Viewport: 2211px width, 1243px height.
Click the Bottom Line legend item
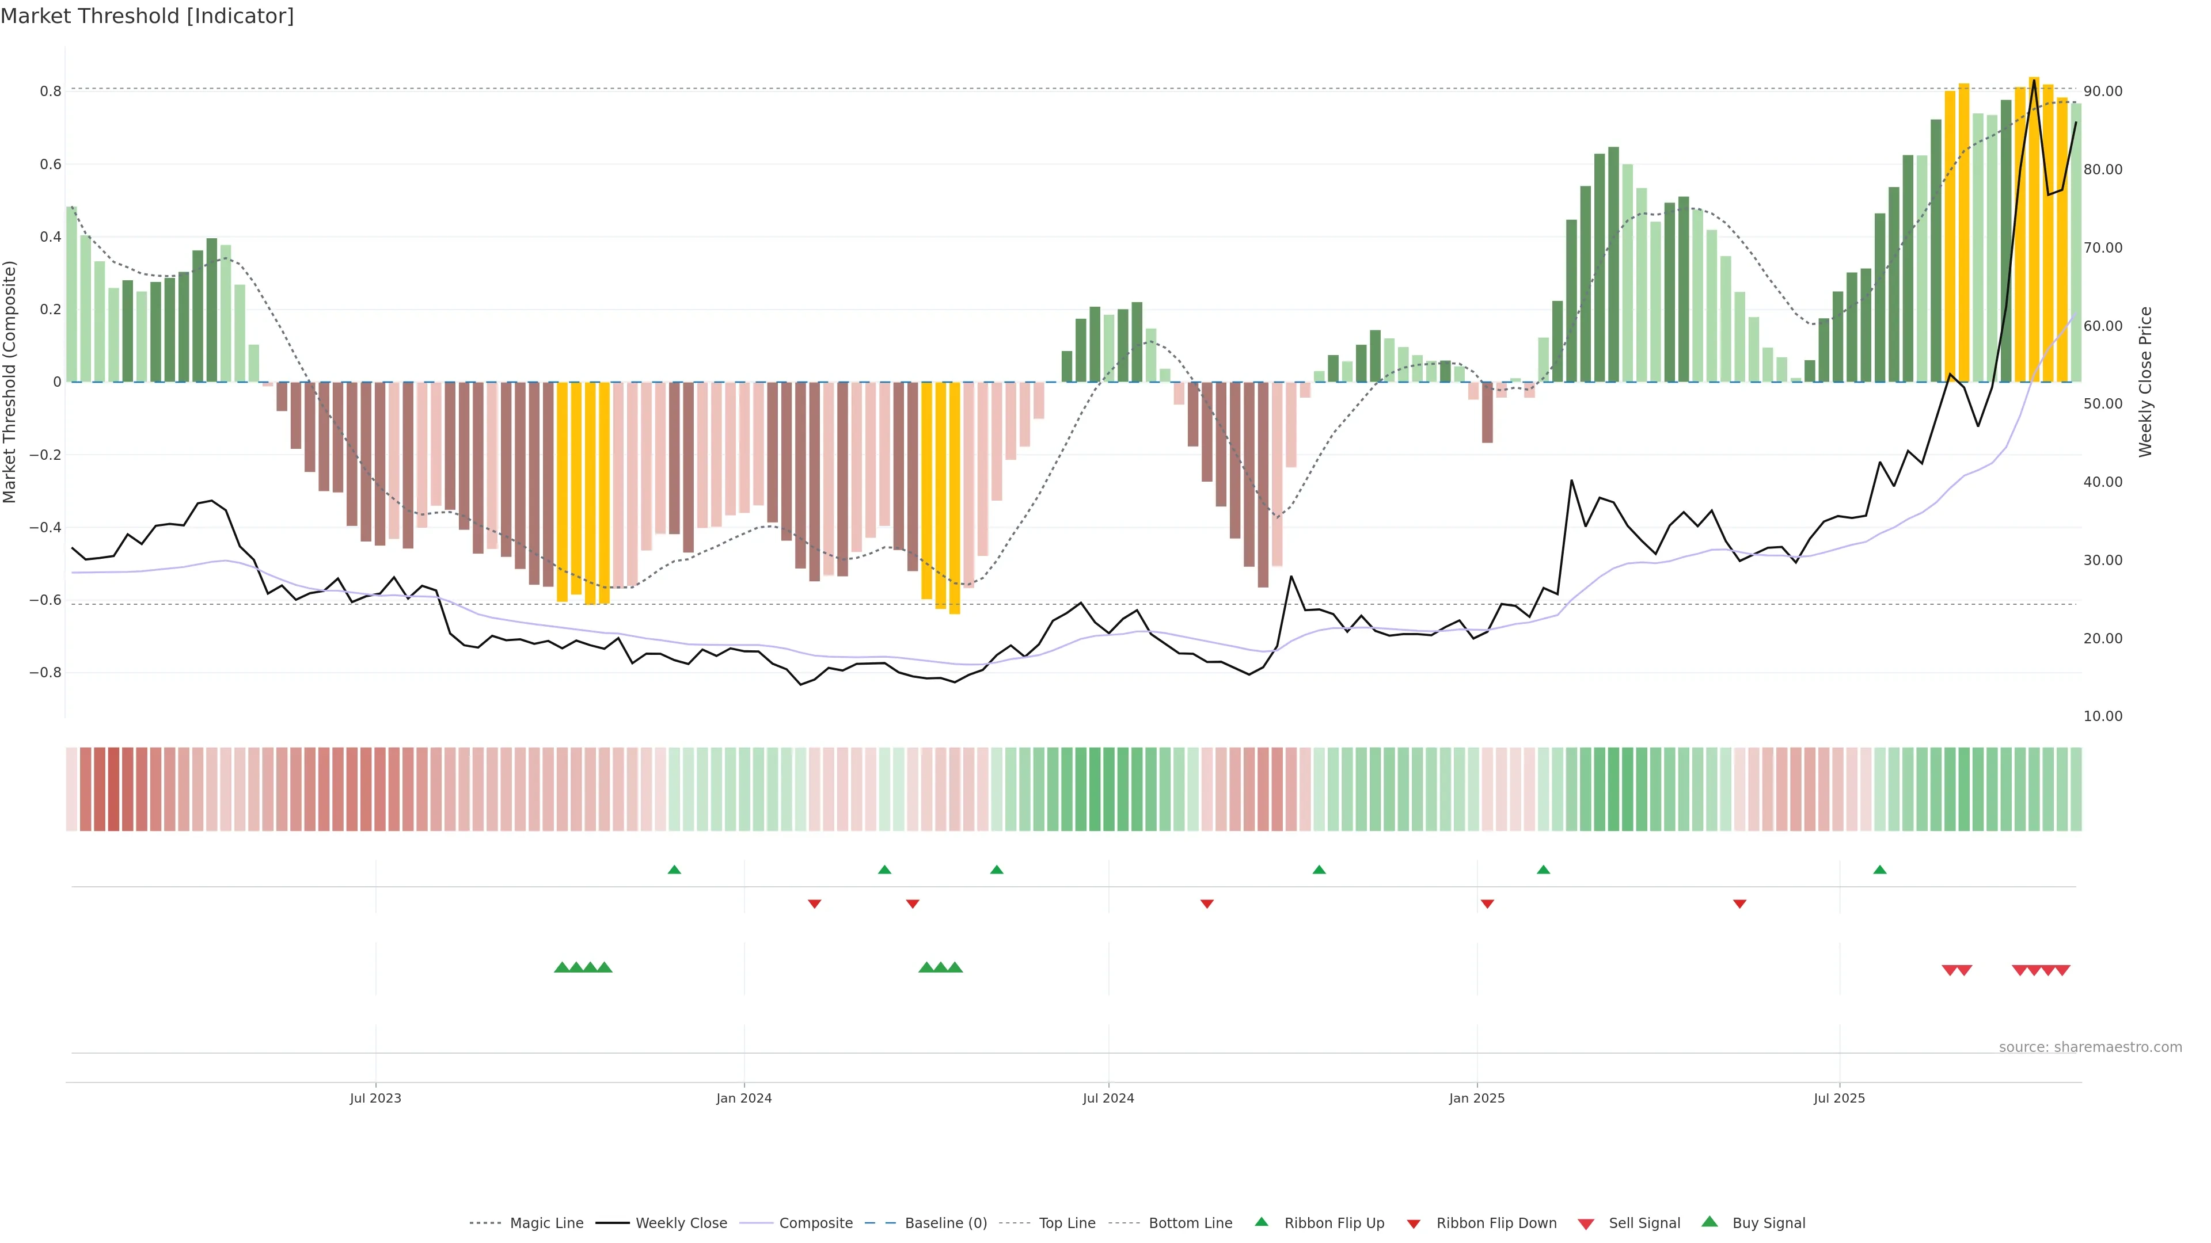(1190, 1223)
